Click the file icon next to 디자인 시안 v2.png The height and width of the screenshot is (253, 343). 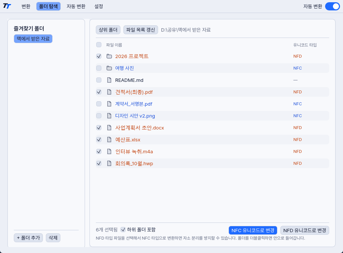click(109, 116)
